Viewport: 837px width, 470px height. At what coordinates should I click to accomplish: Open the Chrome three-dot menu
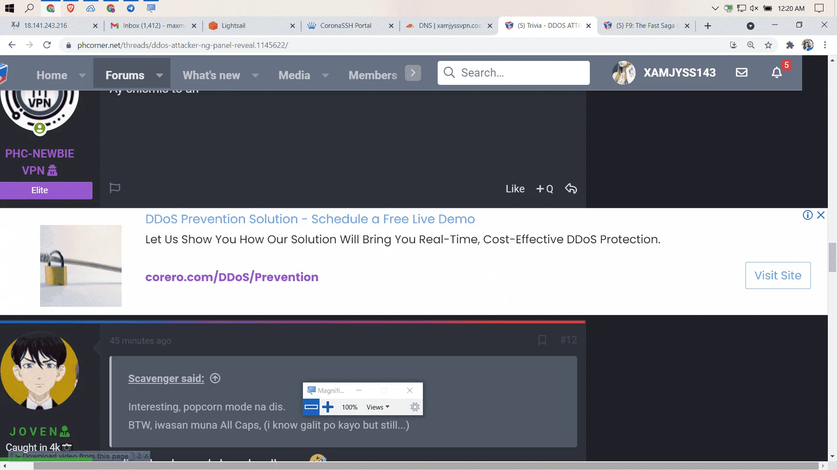click(x=825, y=45)
